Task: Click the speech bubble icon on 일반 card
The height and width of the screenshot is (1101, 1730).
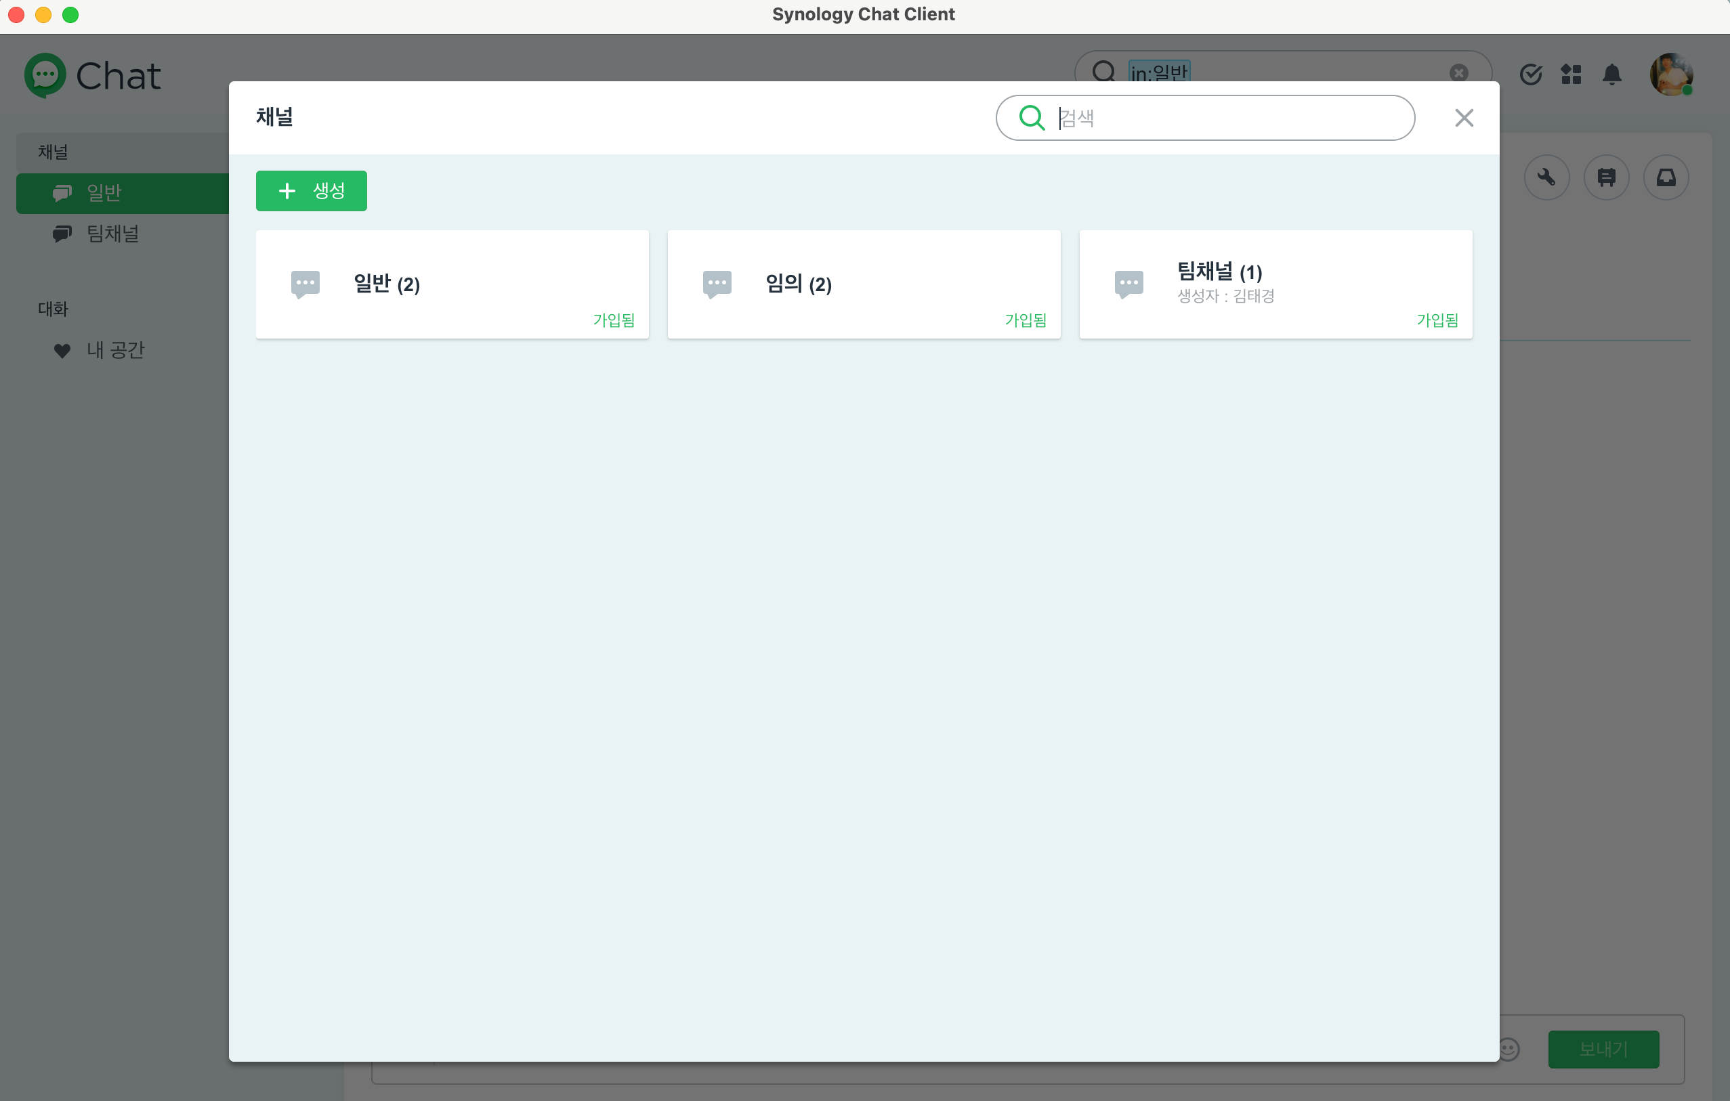Action: pos(305,284)
